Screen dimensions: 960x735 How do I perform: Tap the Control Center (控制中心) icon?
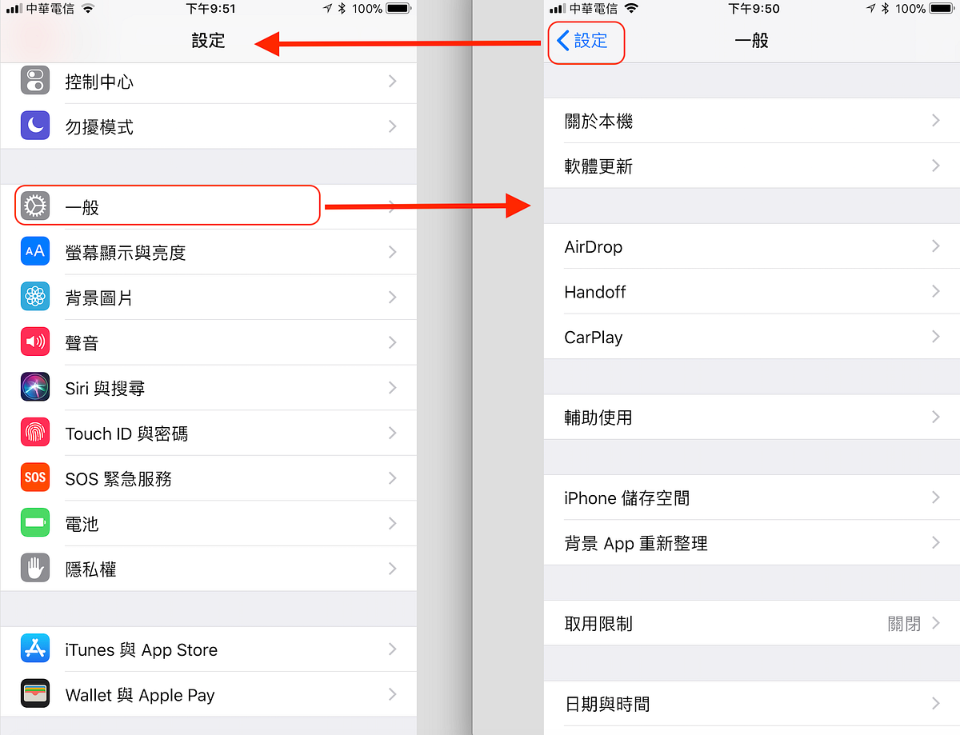(35, 82)
